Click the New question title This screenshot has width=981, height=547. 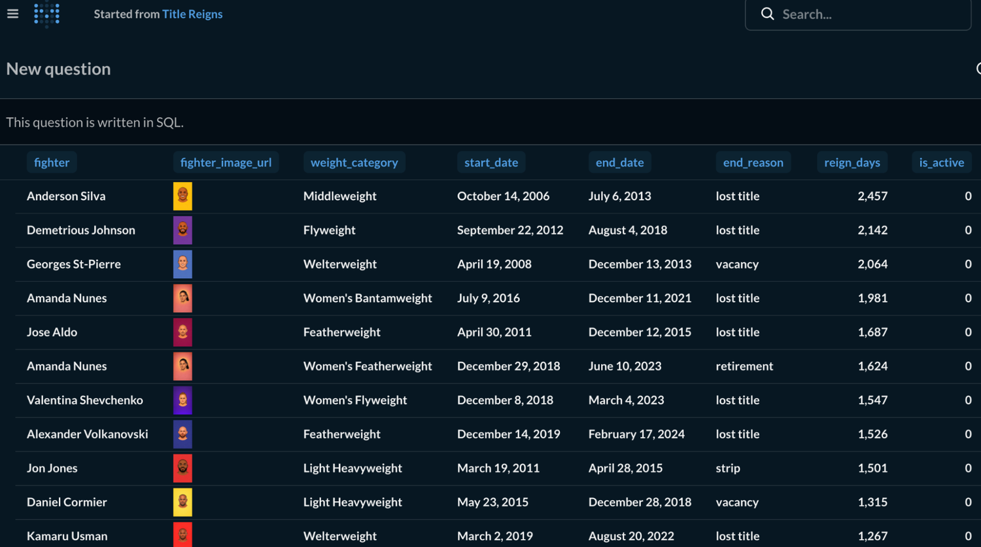58,69
